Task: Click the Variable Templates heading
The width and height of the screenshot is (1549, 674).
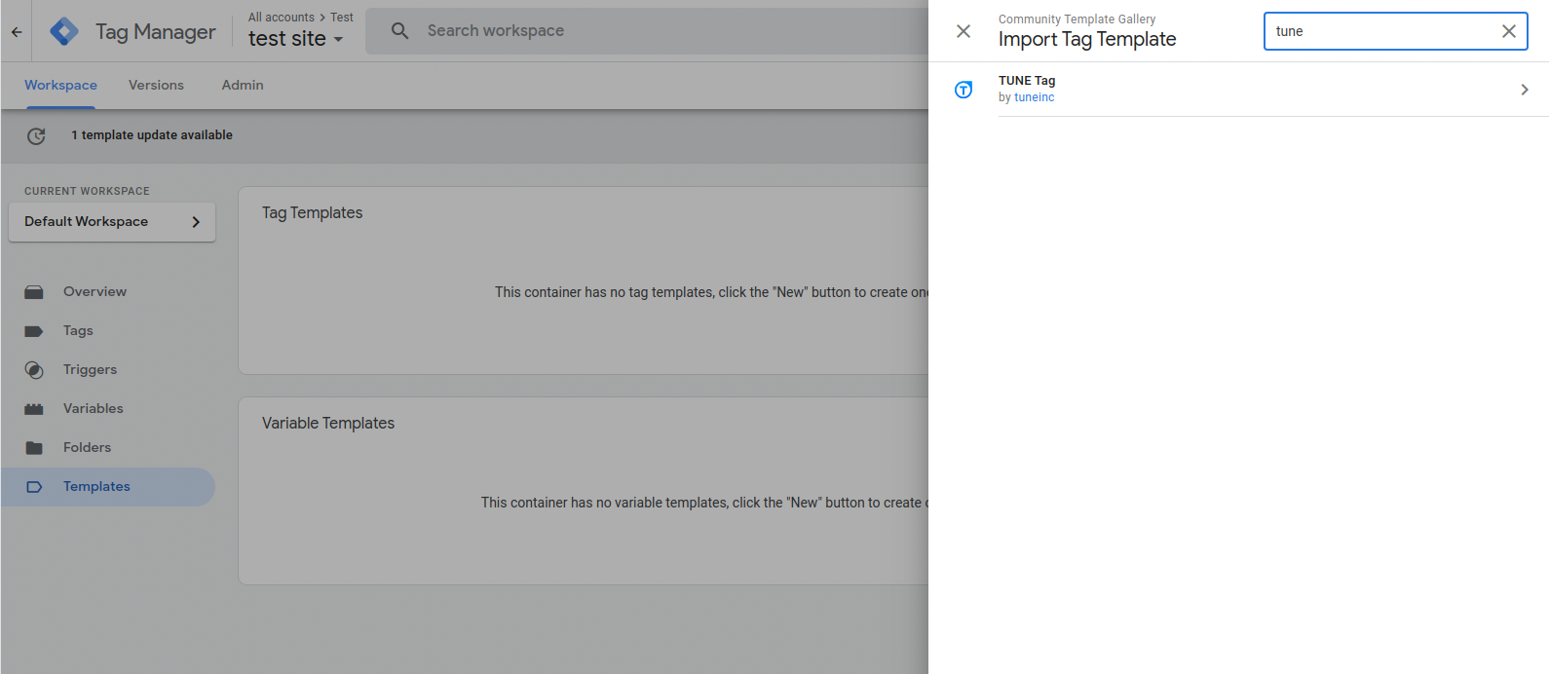Action: tap(328, 423)
